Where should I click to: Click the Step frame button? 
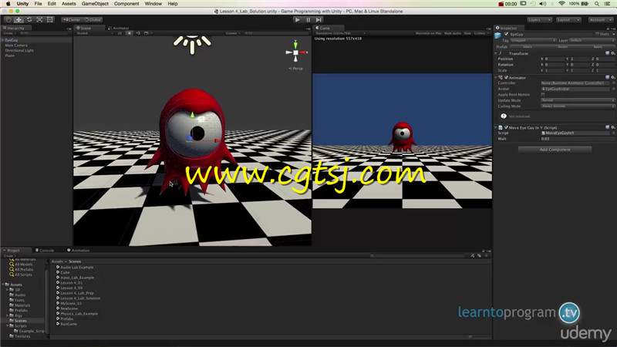click(319, 20)
